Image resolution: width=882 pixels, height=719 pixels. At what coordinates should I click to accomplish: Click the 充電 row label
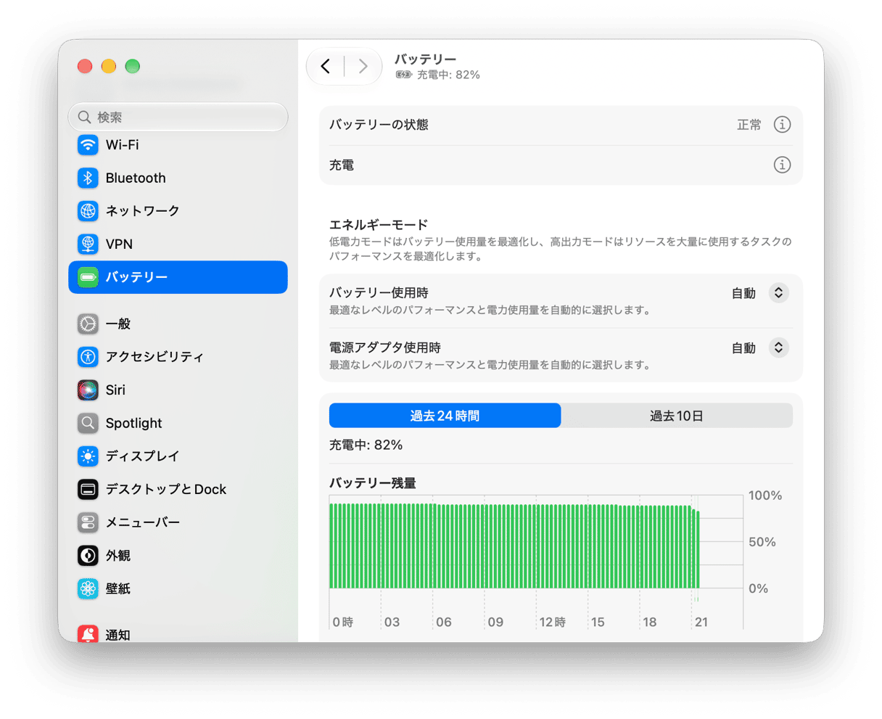(x=342, y=165)
